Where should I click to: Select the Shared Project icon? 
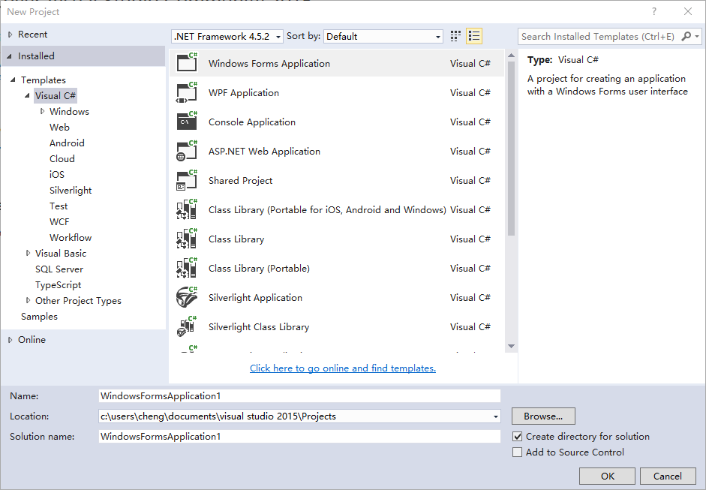[x=186, y=180]
